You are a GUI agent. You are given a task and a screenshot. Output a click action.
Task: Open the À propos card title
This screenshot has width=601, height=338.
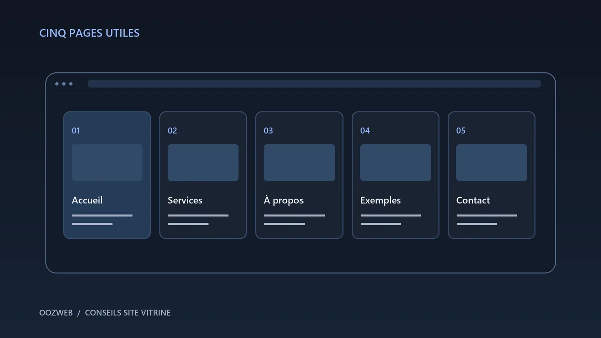(x=283, y=200)
